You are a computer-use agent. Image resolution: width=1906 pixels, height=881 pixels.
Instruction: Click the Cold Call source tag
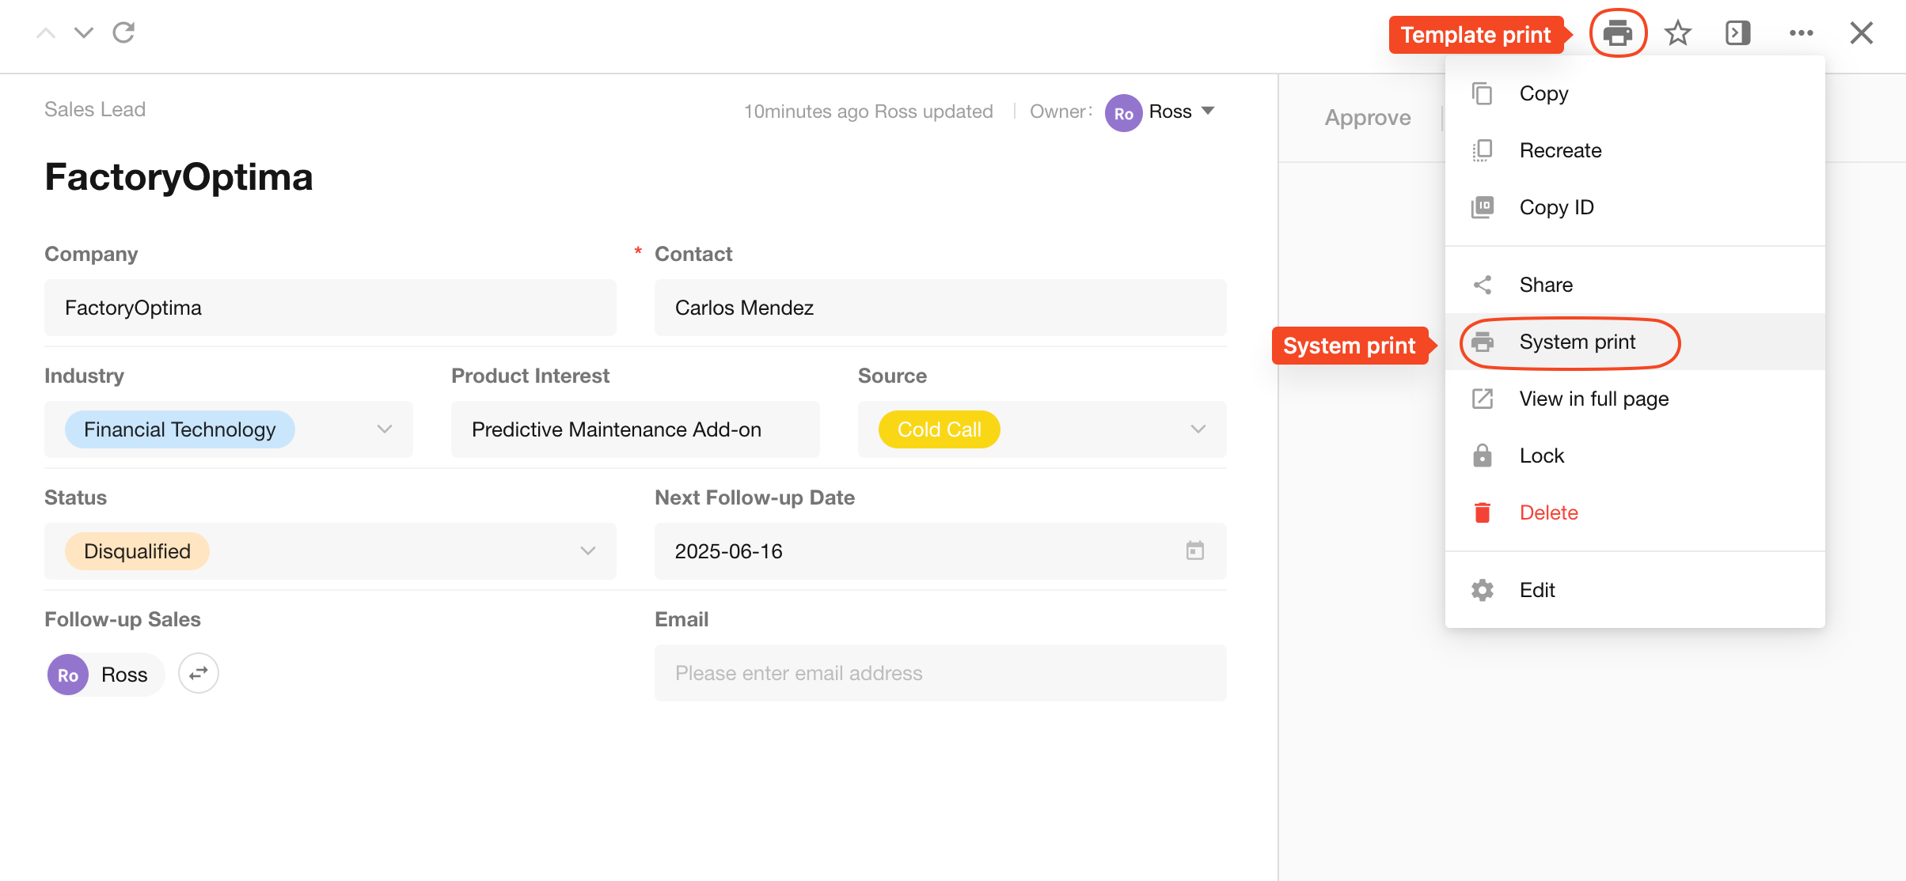[939, 429]
